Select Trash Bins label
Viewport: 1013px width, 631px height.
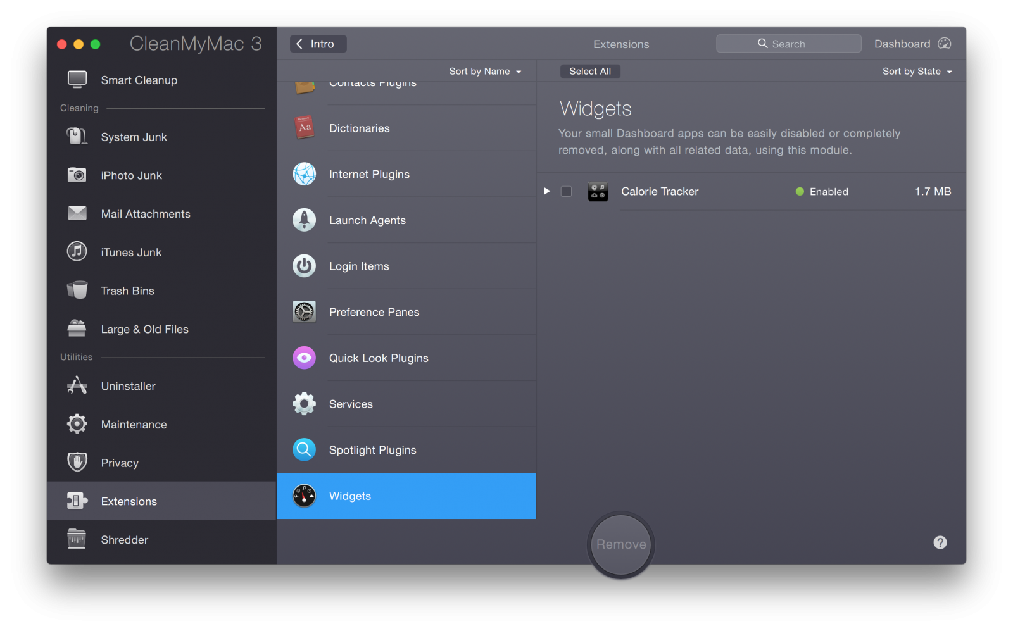coord(128,291)
